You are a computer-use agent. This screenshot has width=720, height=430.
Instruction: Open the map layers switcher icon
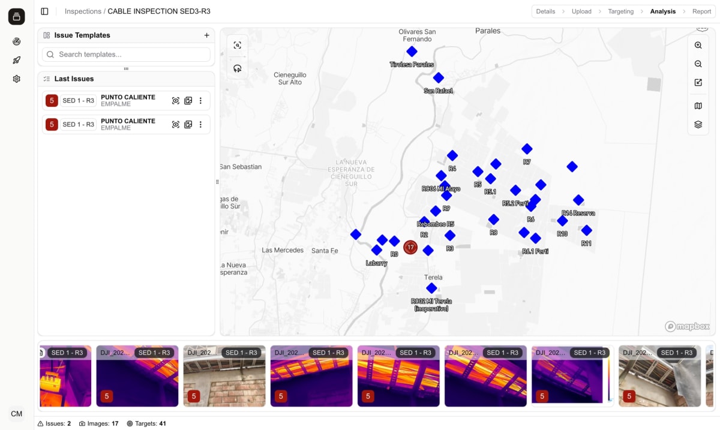pos(698,125)
